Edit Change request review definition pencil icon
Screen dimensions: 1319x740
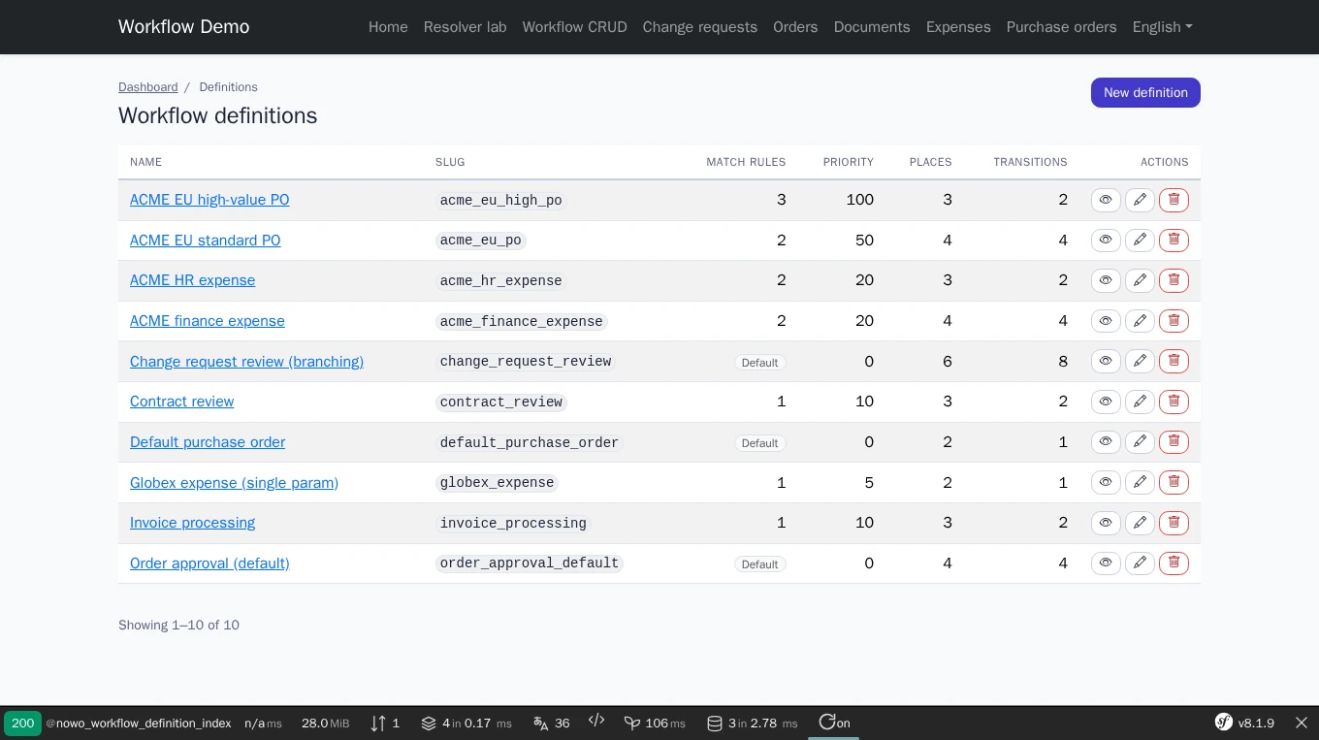[1140, 361]
